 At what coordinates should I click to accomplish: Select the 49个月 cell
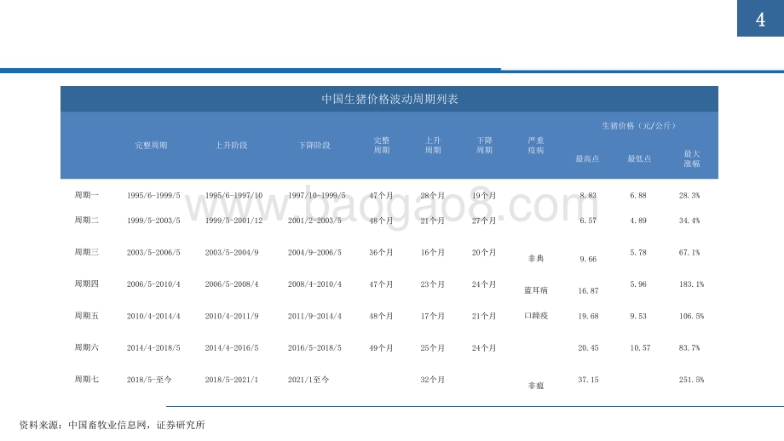pos(381,347)
